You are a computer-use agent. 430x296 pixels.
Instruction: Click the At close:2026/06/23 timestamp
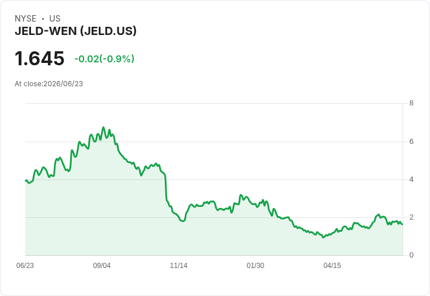coord(49,84)
